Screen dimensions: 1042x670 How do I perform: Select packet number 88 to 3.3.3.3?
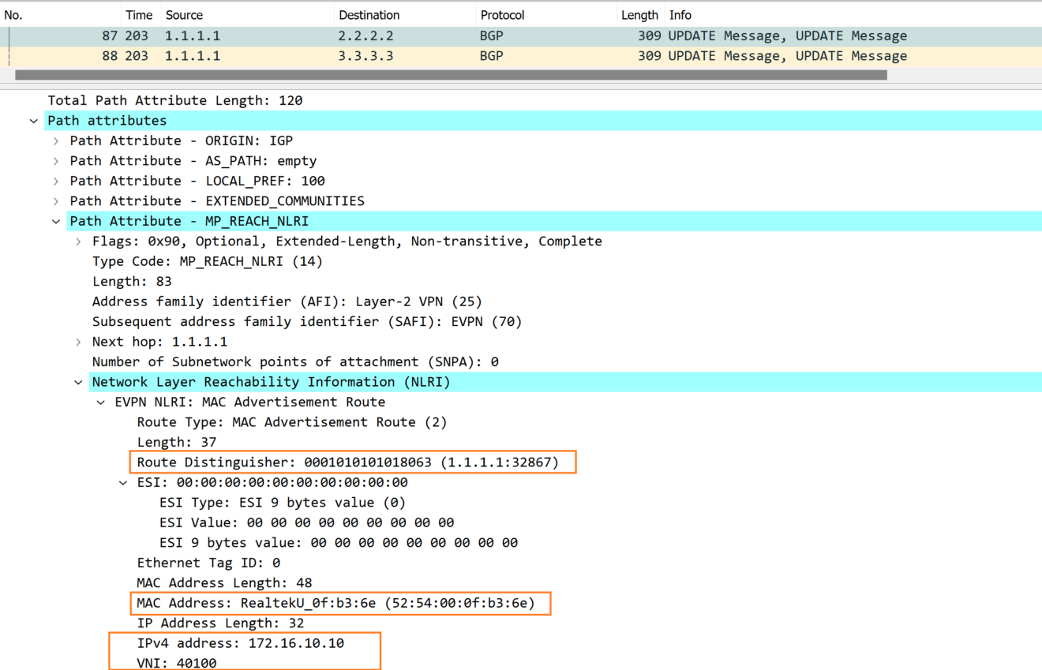[316, 55]
